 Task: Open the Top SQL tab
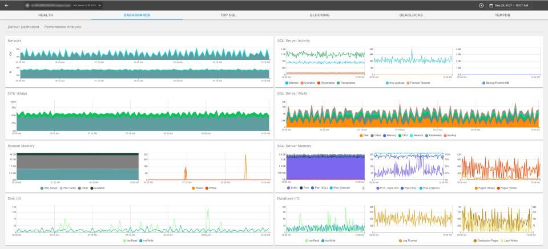(x=228, y=15)
